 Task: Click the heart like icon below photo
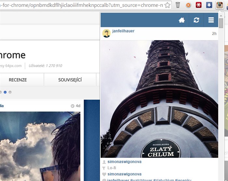click(104, 174)
